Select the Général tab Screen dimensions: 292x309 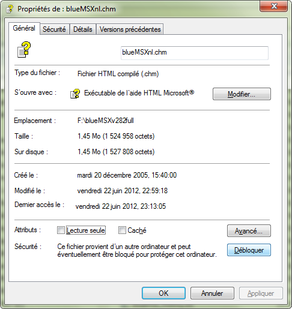point(24,28)
